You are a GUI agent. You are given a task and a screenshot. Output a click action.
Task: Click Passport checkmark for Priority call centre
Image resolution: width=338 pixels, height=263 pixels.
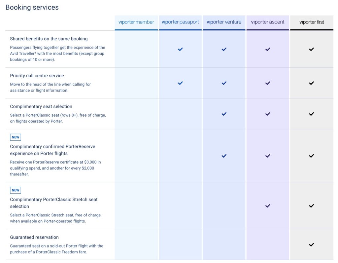pyautogui.click(x=180, y=83)
